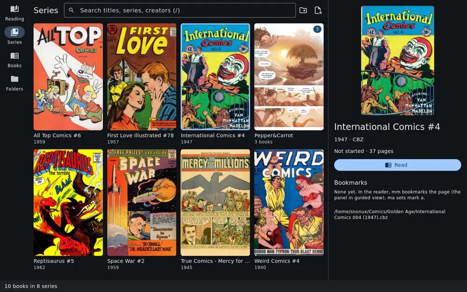467x292 pixels.
Task: Click the 'Weird Comics #4' title text
Action: tap(277, 261)
